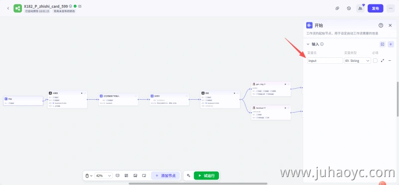Click the back arrow next to workflow title

pos(8,8)
